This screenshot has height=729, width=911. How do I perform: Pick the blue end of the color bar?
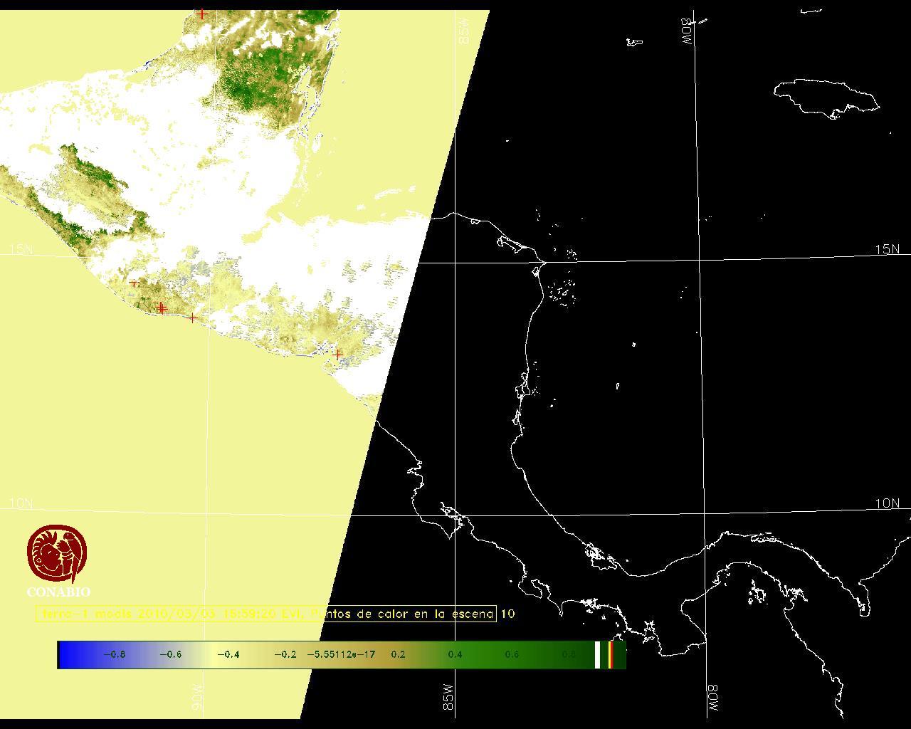68,654
